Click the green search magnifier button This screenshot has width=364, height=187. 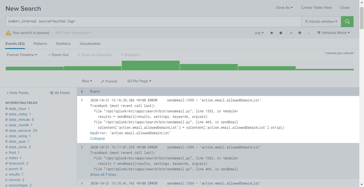click(347, 22)
